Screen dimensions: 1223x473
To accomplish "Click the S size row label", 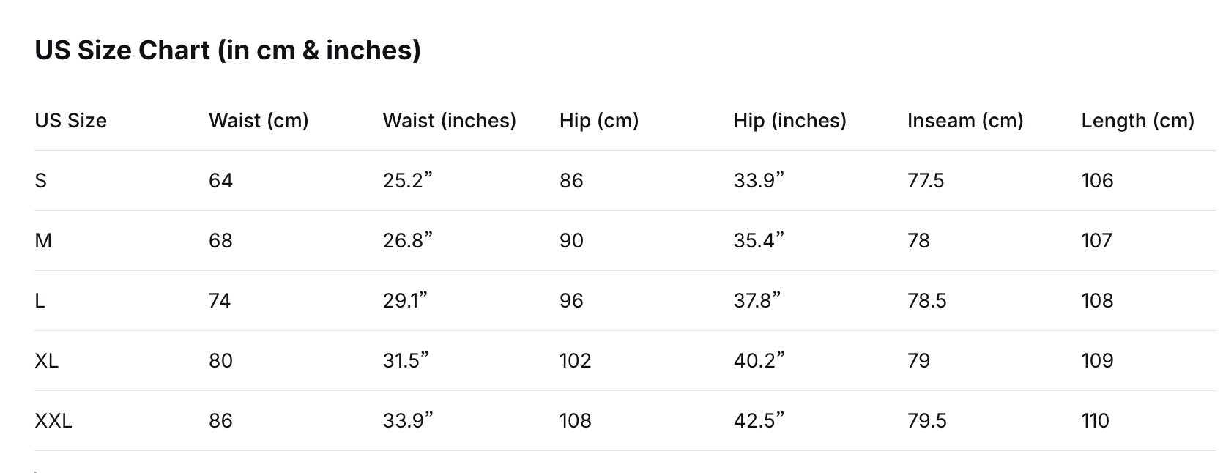I will [41, 181].
